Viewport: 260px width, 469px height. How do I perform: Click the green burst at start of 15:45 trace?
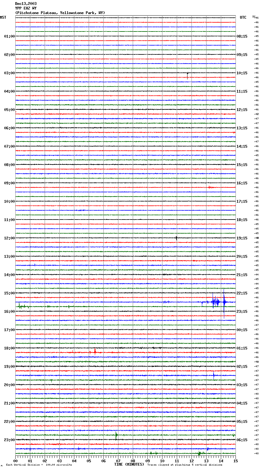pos(23,306)
